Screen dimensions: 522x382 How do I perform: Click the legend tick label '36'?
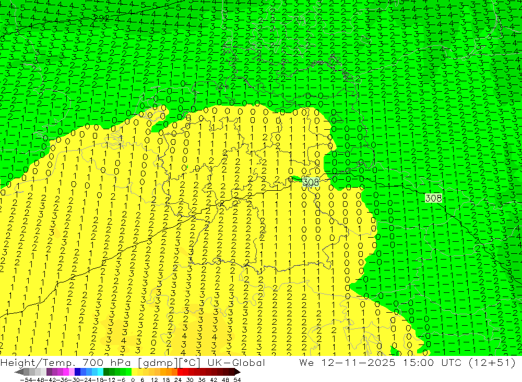201,380
